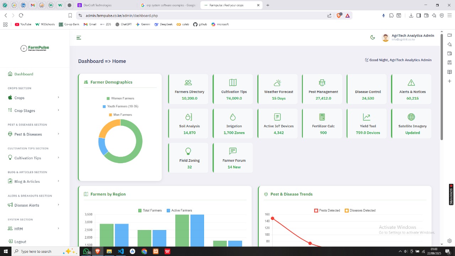Select the Alerts & Notices warning icon
The height and width of the screenshot is (256, 455).
(x=411, y=83)
